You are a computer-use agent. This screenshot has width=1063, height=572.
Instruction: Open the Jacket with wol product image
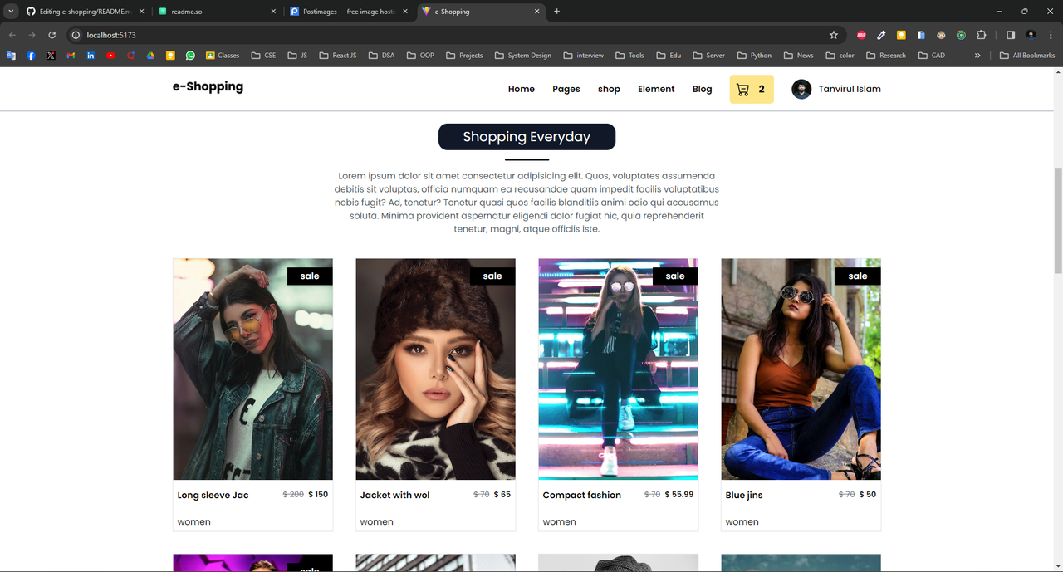pos(436,369)
